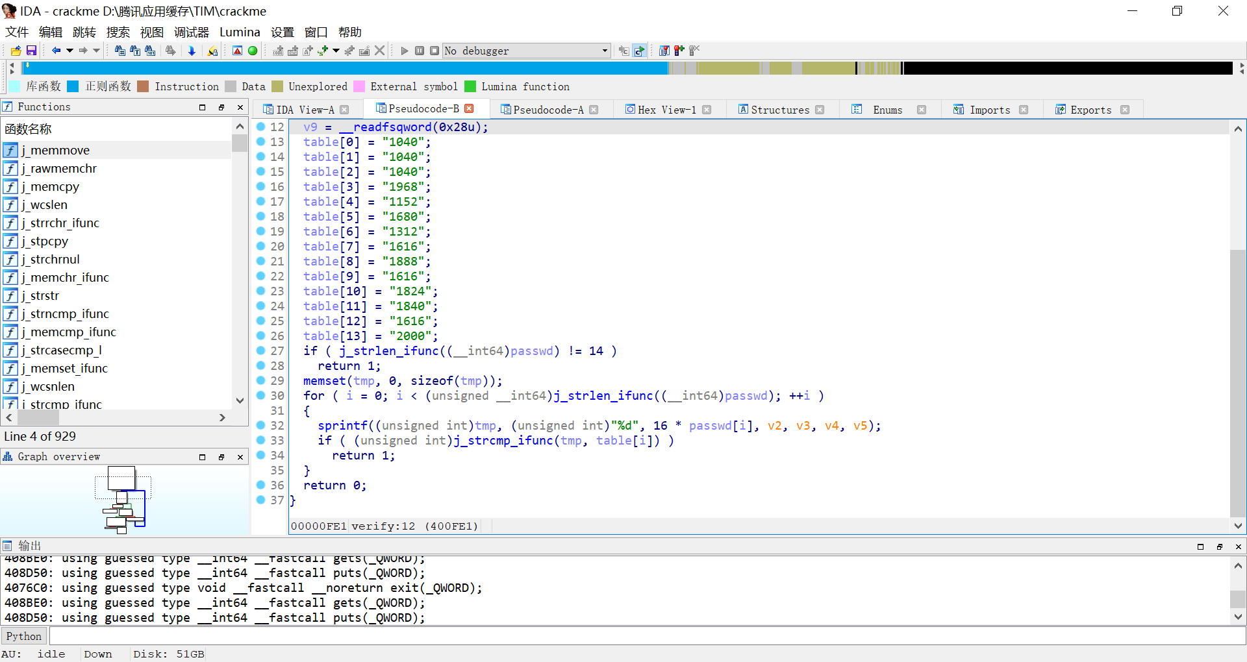
Task: Toggle breakpoint dot on line 27
Action: [260, 350]
